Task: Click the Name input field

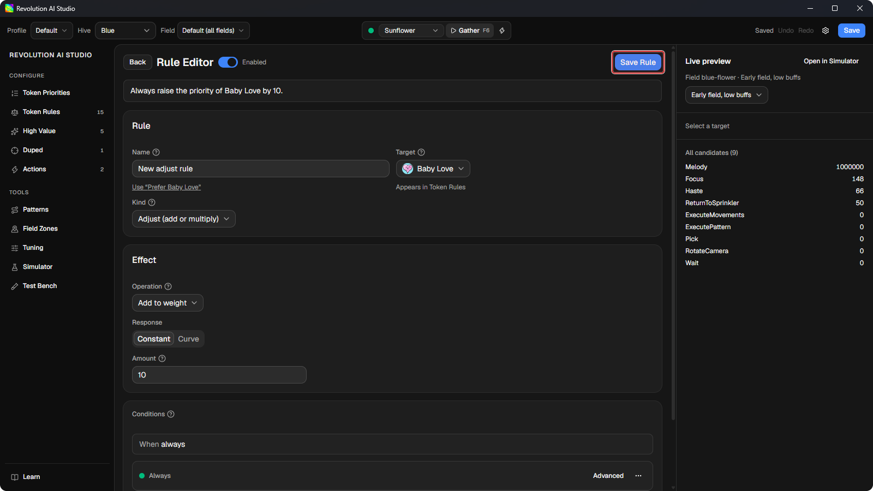Action: coord(261,169)
